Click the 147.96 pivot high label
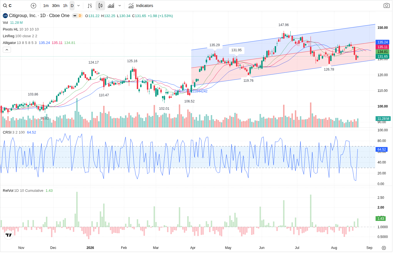The height and width of the screenshot is (266, 398). pos(284,25)
